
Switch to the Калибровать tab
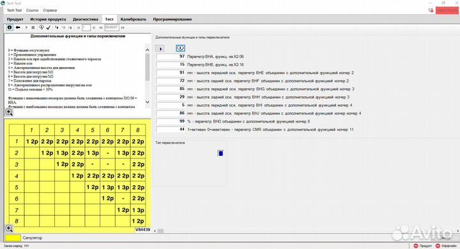[x=133, y=19]
